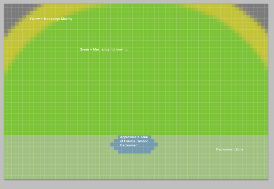
Task: Select the 'Deployment Zone' label
Action: [229, 149]
